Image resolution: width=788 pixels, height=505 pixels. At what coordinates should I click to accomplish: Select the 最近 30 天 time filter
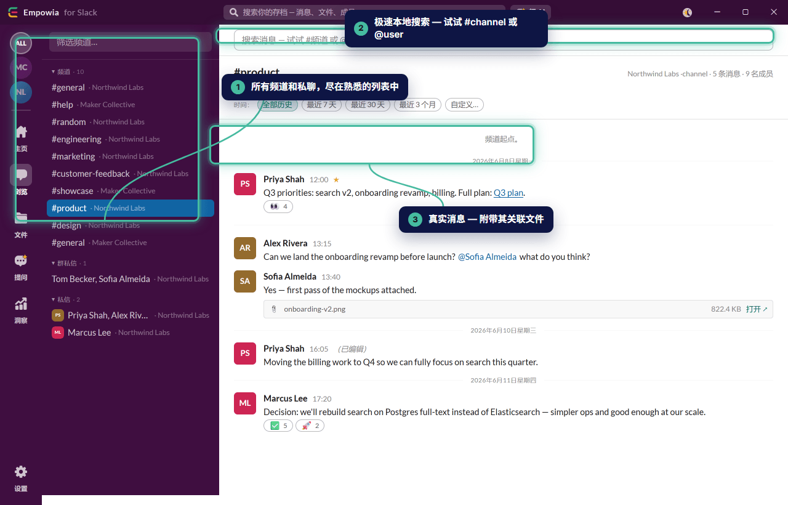pyautogui.click(x=368, y=105)
